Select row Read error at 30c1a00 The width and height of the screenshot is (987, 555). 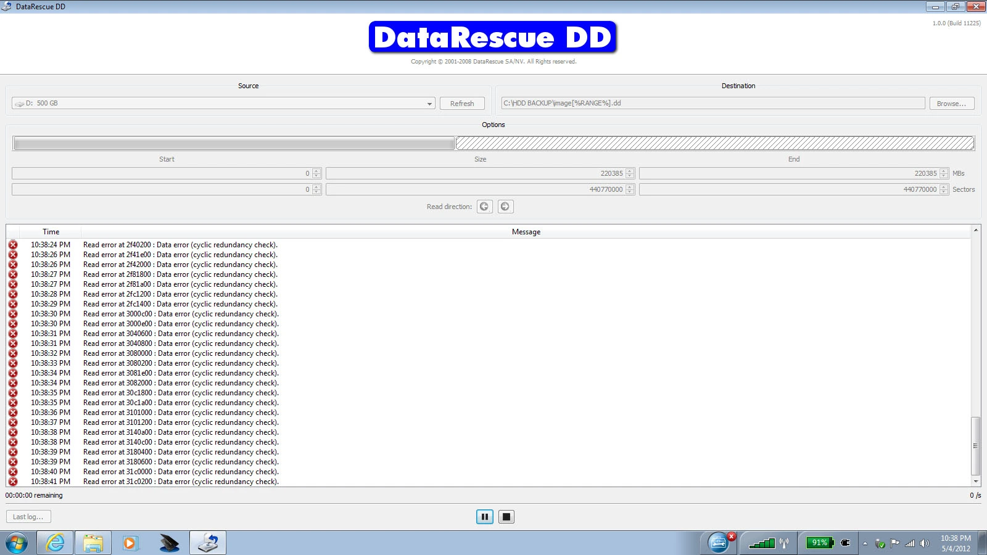pos(489,403)
